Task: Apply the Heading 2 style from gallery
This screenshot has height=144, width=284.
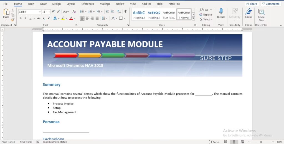Action: point(139,15)
